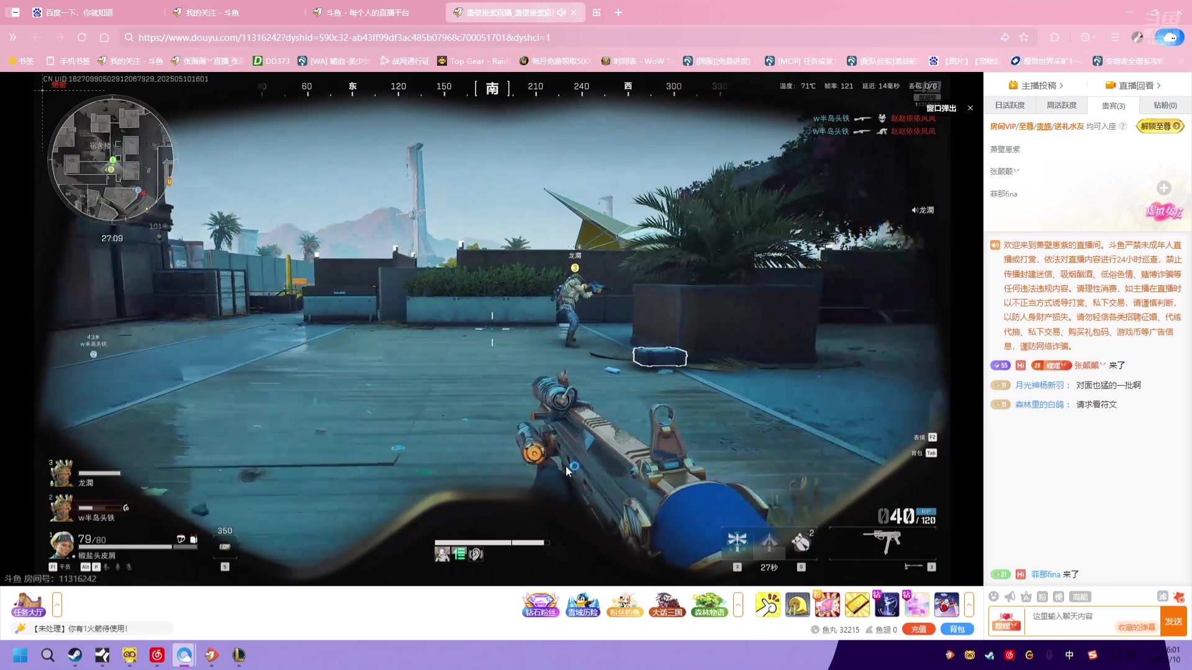Close the 窗口弹出 popup overlay

pos(970,108)
